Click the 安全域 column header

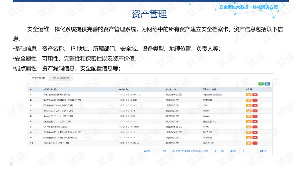pos(171,89)
